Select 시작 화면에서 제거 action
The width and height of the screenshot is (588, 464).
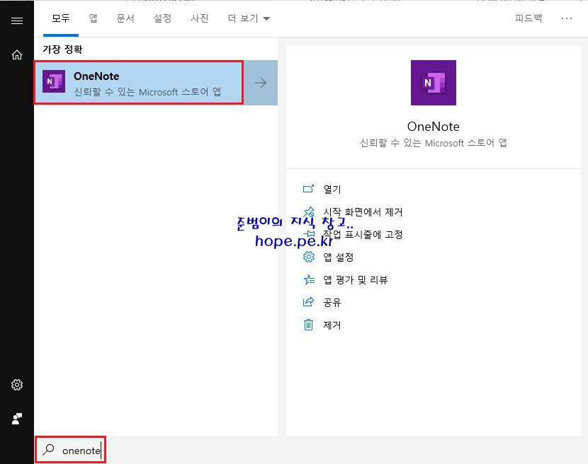pyautogui.click(x=363, y=212)
